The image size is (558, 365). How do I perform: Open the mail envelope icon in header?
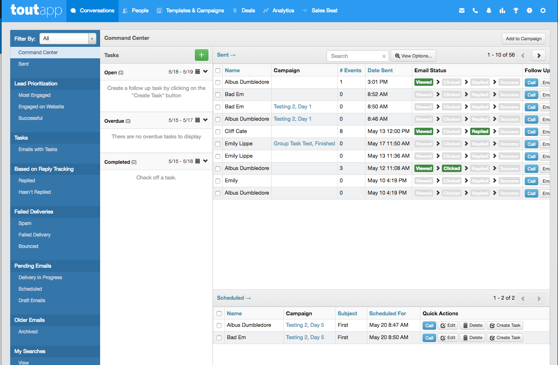(x=462, y=11)
